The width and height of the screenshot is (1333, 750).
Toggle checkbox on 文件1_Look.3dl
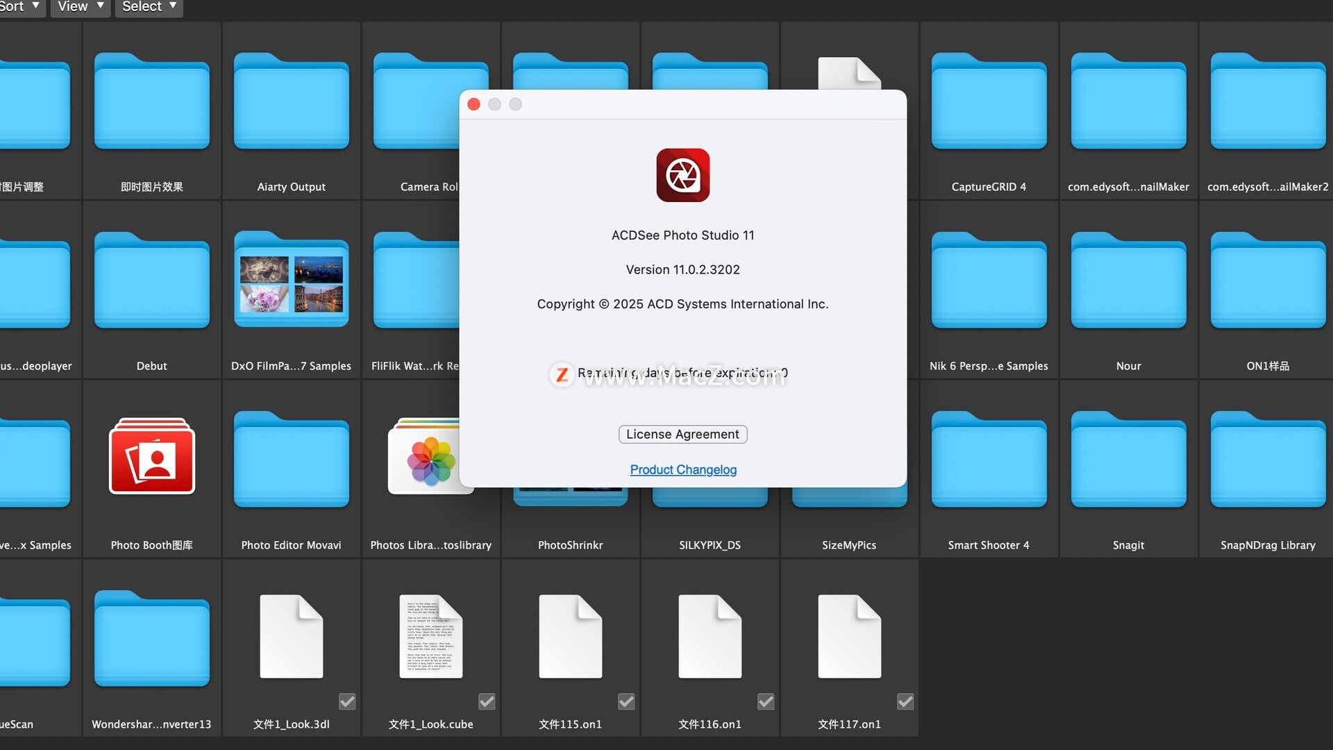[x=347, y=701]
